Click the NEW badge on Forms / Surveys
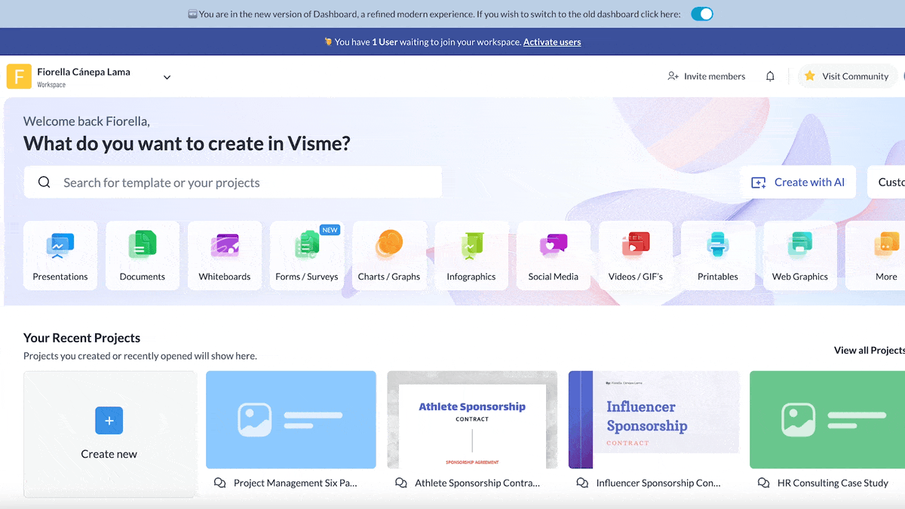The height and width of the screenshot is (509, 905). tap(330, 230)
